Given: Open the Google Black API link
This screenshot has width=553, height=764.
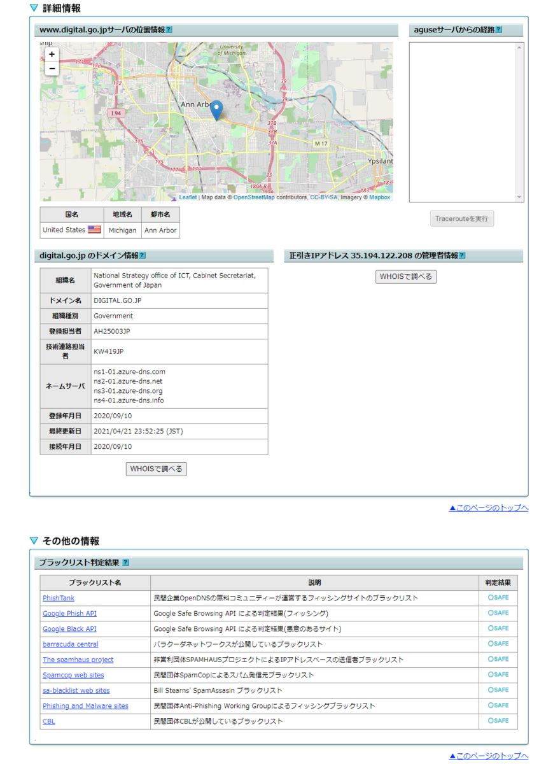Looking at the screenshot, I should point(69,629).
